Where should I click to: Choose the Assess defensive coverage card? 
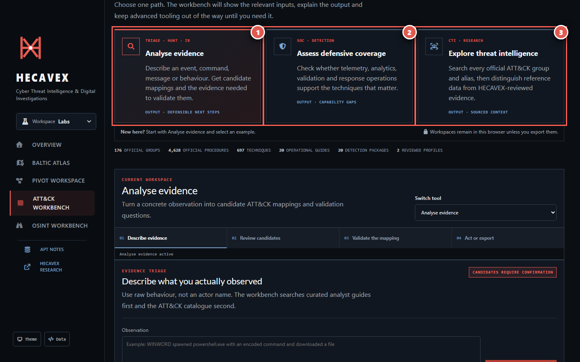pos(339,76)
